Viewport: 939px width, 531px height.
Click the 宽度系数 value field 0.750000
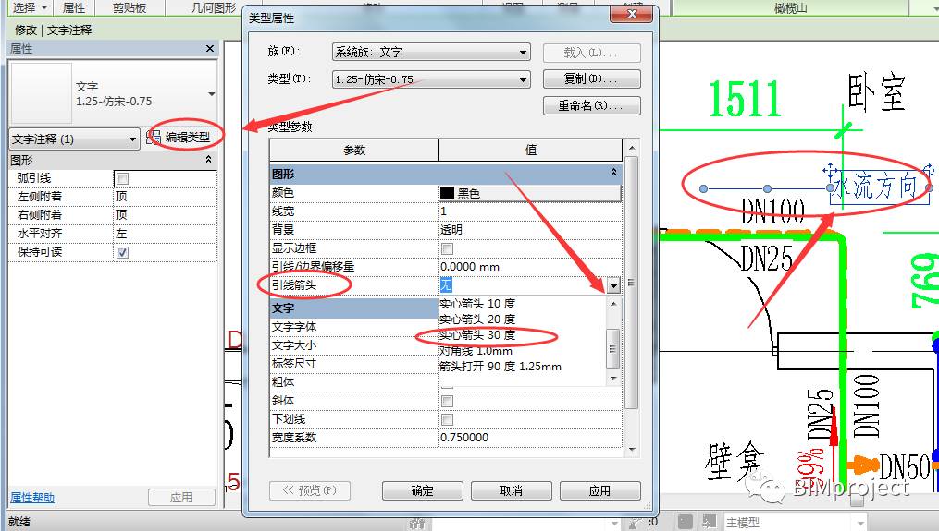coord(527,438)
